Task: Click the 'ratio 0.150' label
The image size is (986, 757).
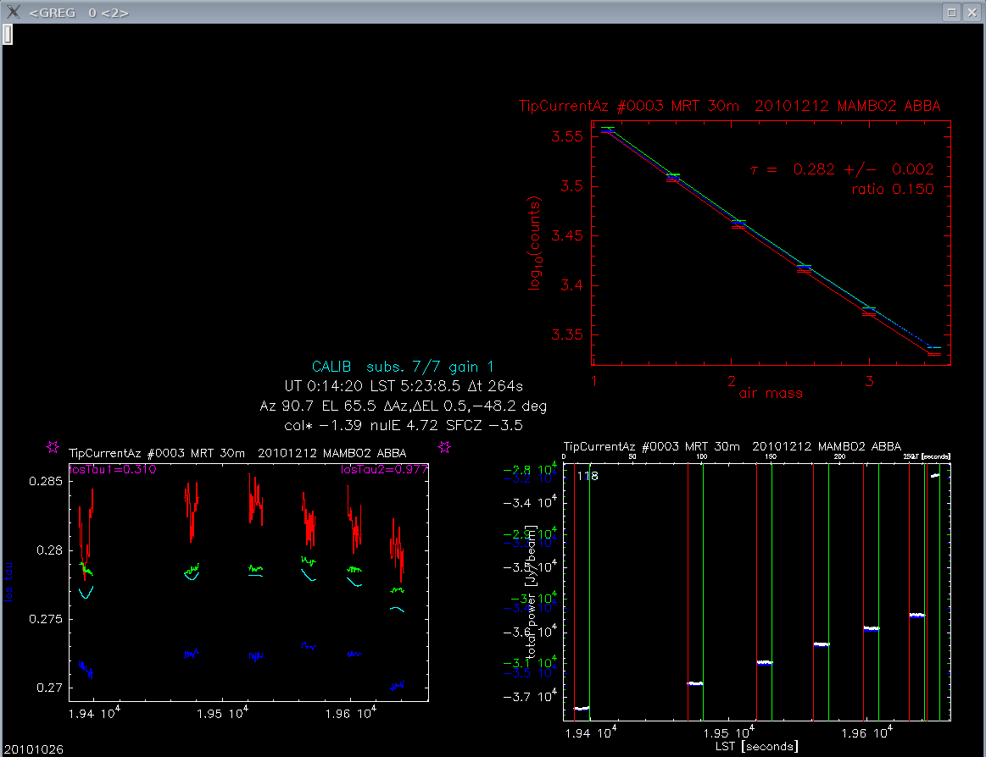Action: click(892, 189)
